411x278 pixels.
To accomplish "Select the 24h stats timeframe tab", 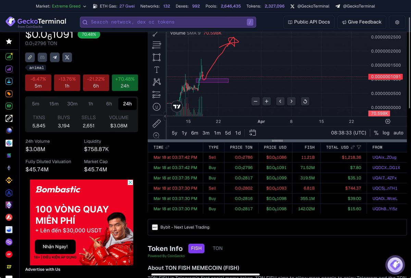I will click(127, 104).
